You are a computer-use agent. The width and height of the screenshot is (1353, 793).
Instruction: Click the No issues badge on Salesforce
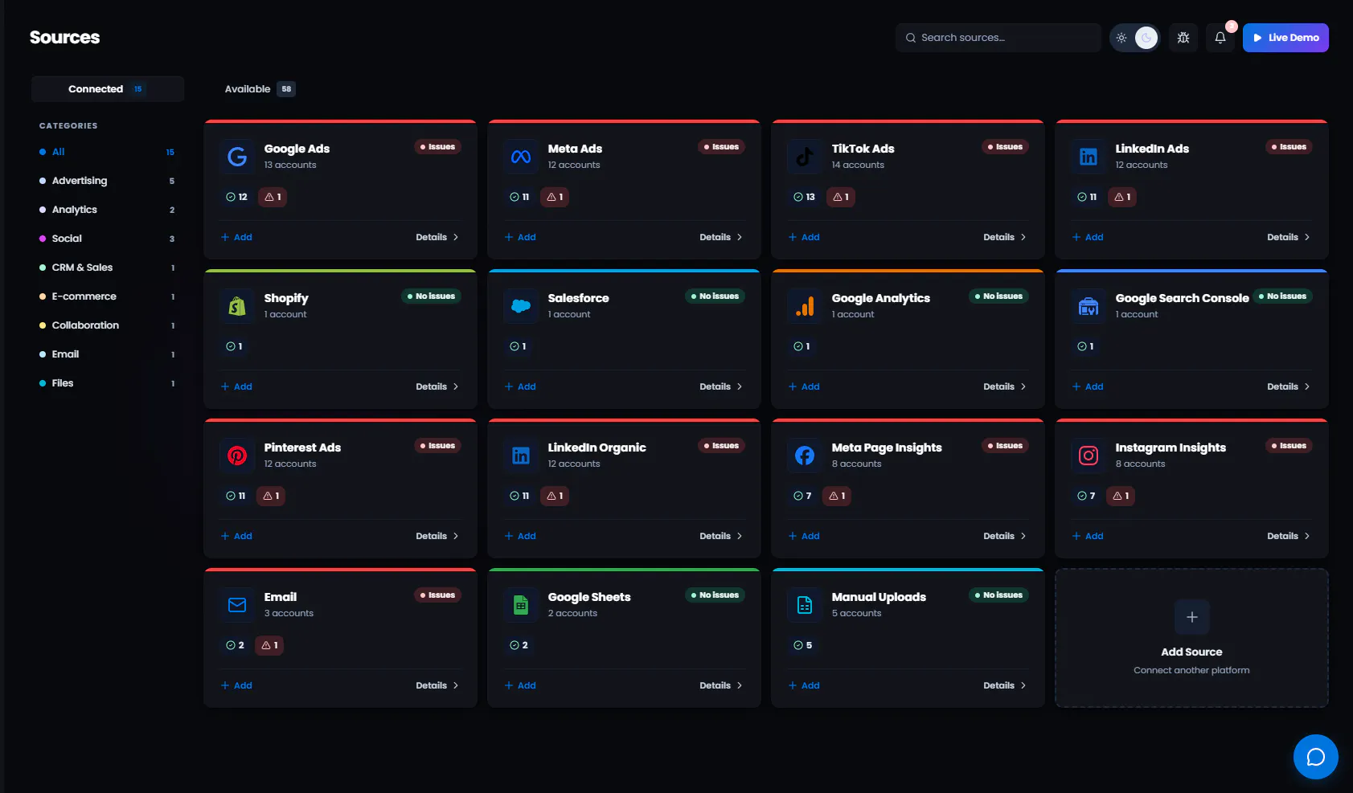click(715, 296)
